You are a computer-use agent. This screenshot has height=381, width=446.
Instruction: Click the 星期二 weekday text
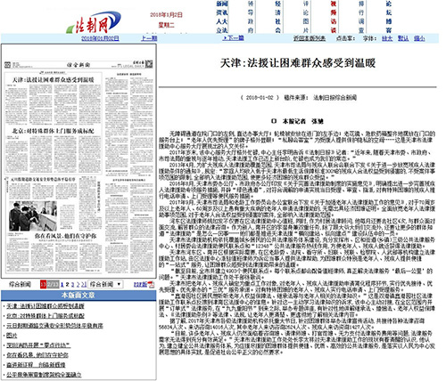click(x=166, y=25)
